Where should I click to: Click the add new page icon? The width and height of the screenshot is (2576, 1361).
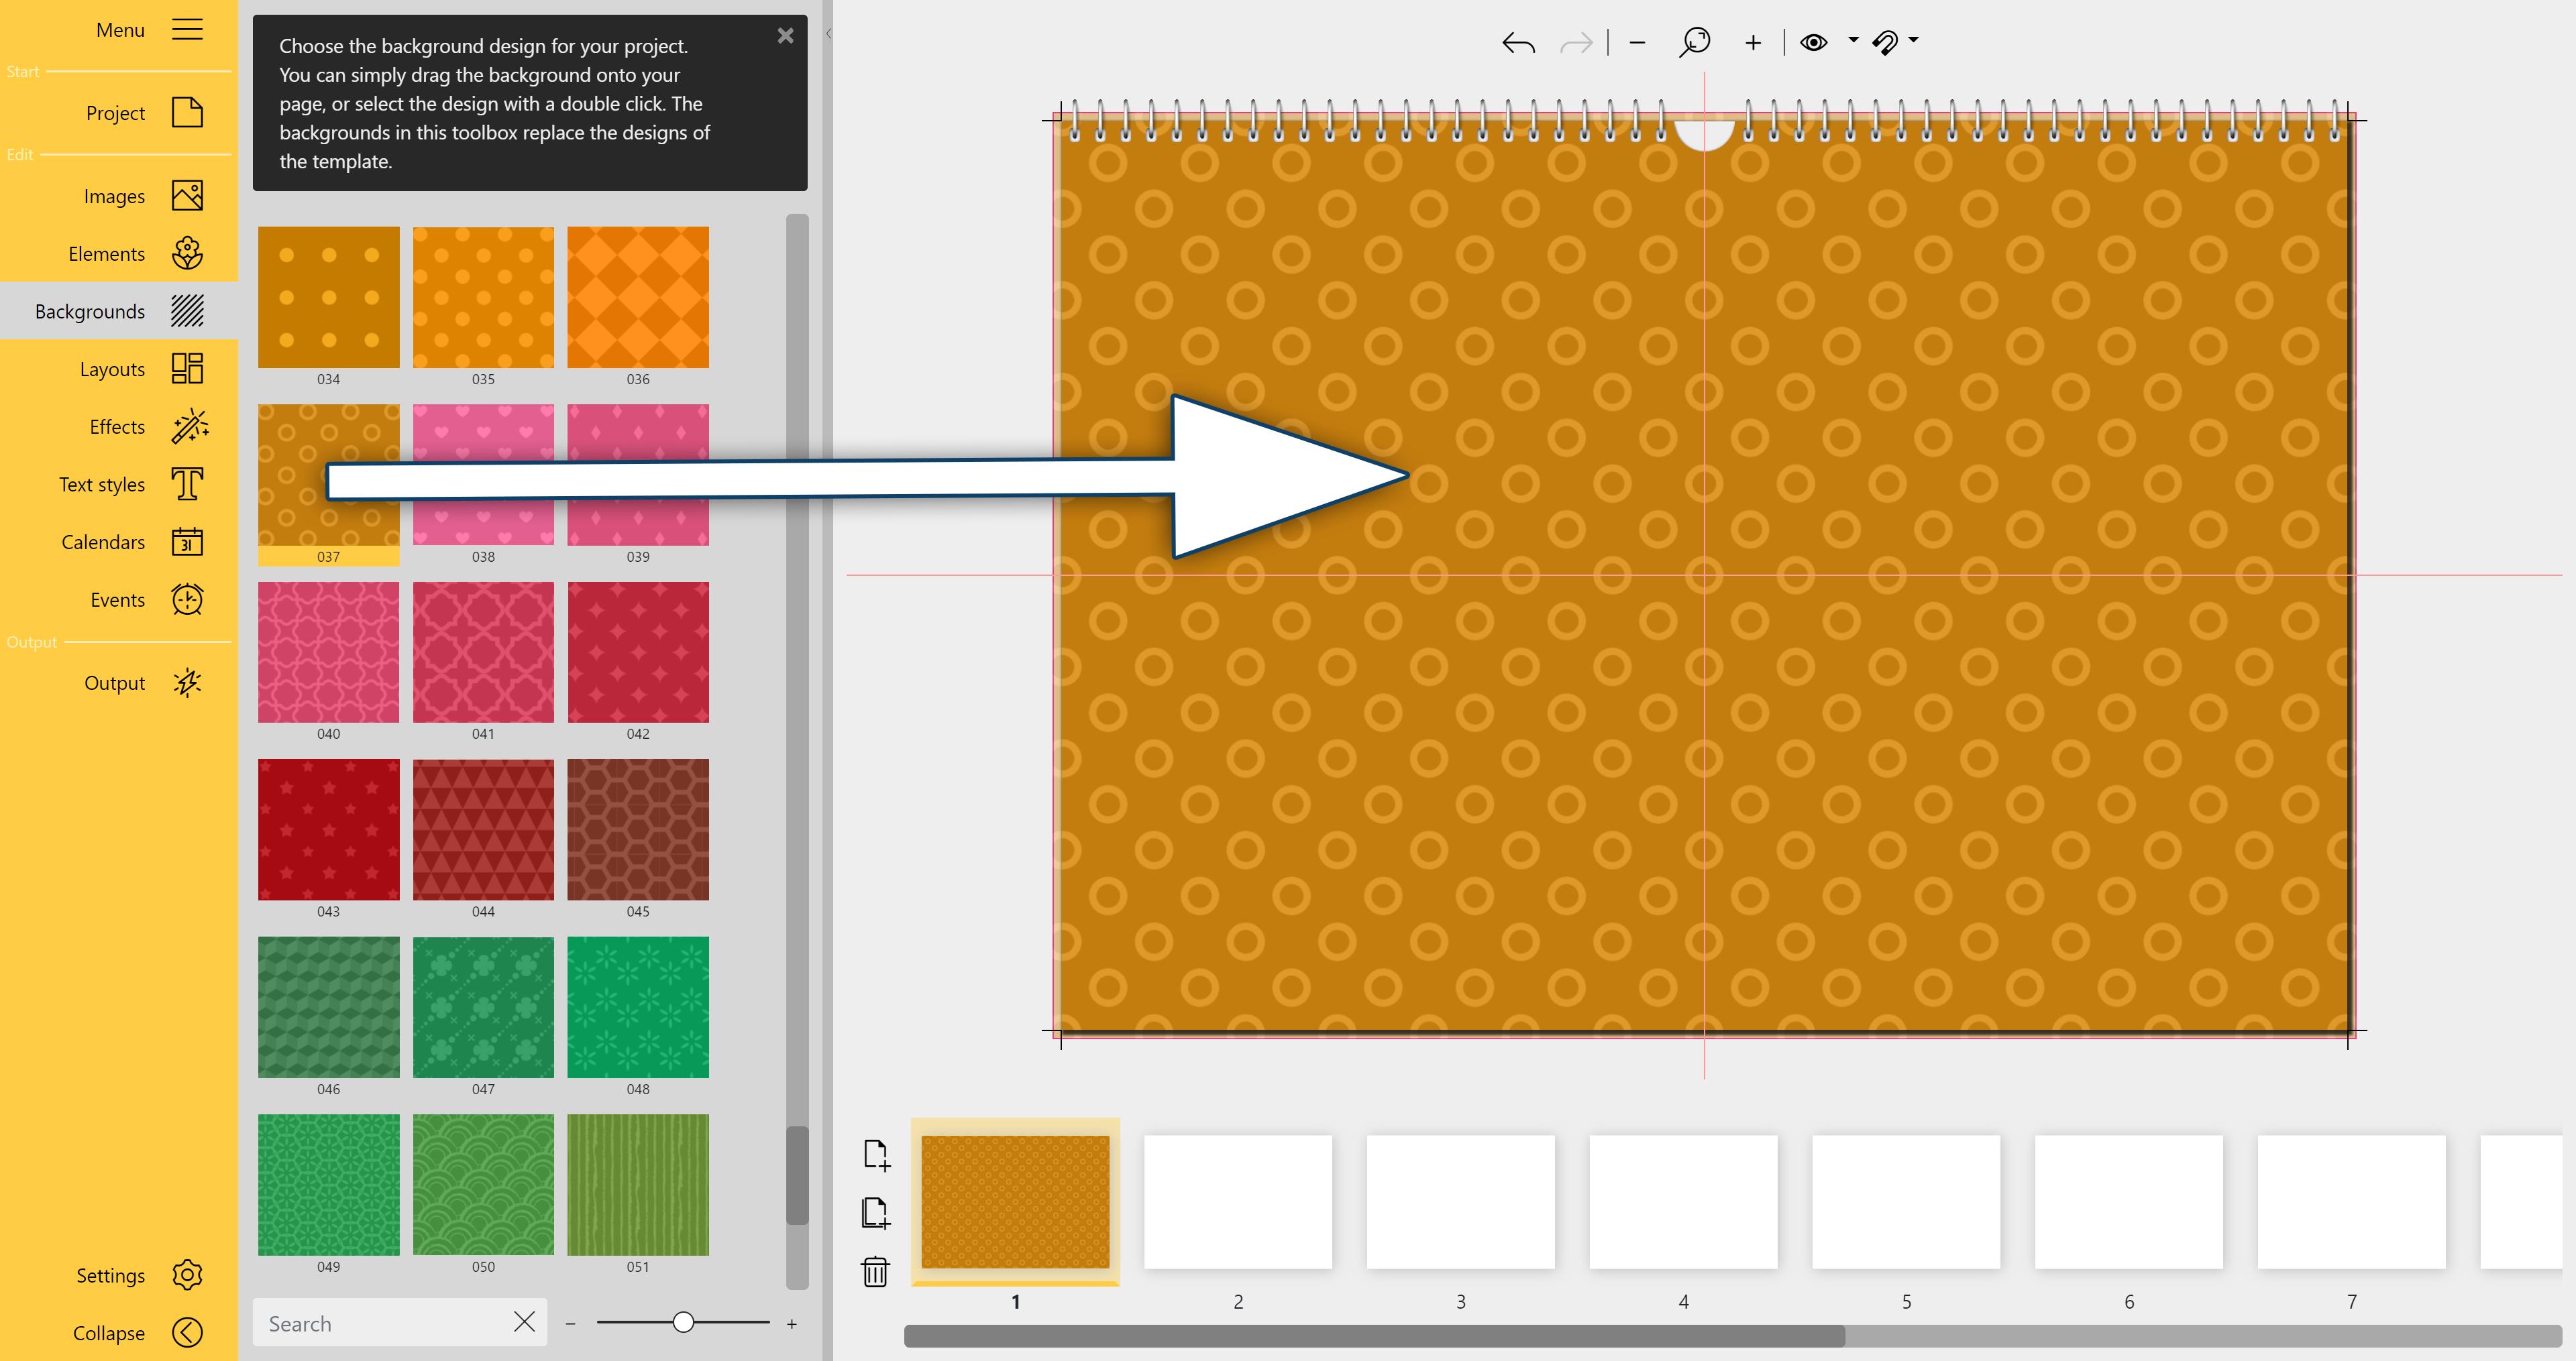(875, 1154)
